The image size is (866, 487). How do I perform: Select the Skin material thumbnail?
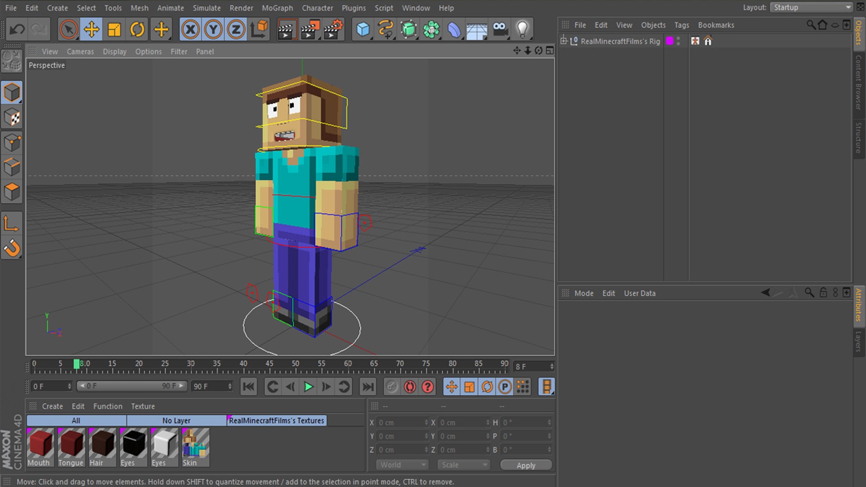click(195, 447)
